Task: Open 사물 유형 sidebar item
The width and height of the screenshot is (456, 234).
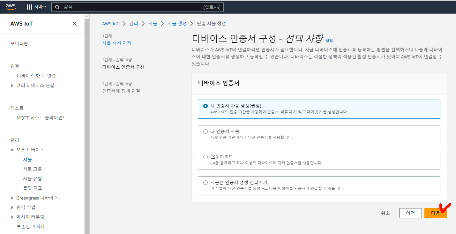Action: [x=33, y=178]
